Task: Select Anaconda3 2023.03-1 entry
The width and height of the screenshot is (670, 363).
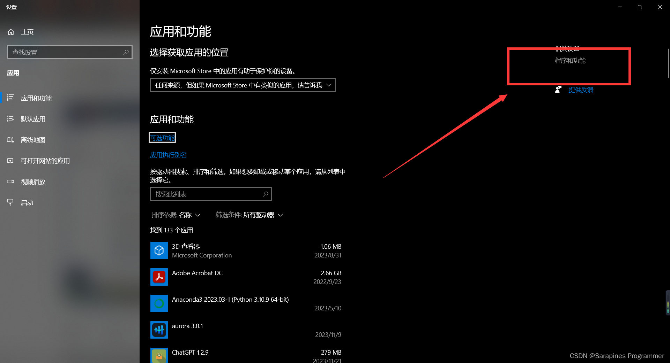Action: [x=246, y=303]
